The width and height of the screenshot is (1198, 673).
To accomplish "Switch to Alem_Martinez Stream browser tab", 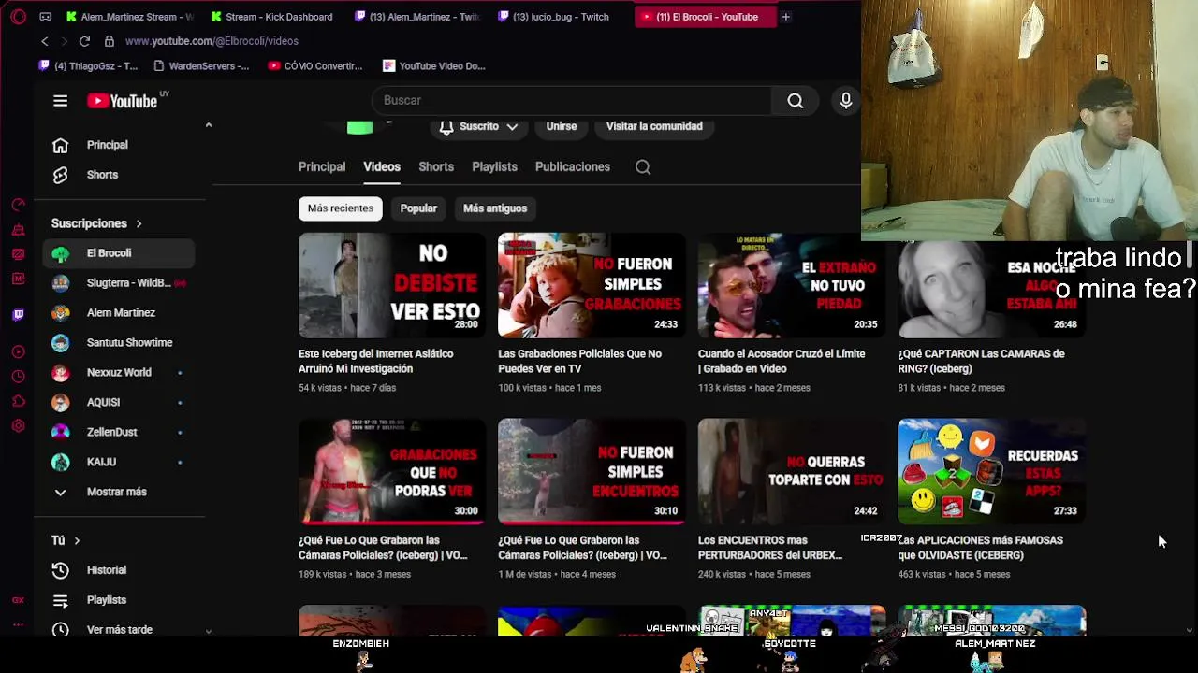I will pyautogui.click(x=130, y=17).
